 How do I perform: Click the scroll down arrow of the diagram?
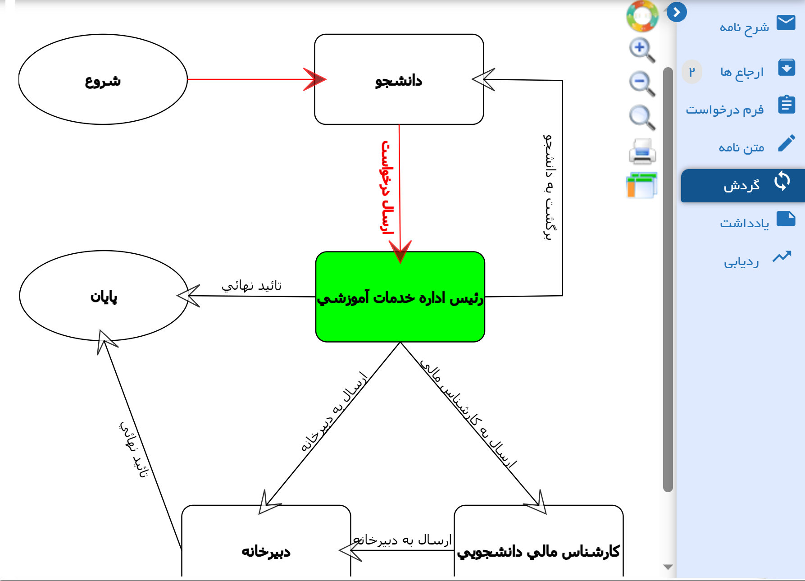click(668, 567)
